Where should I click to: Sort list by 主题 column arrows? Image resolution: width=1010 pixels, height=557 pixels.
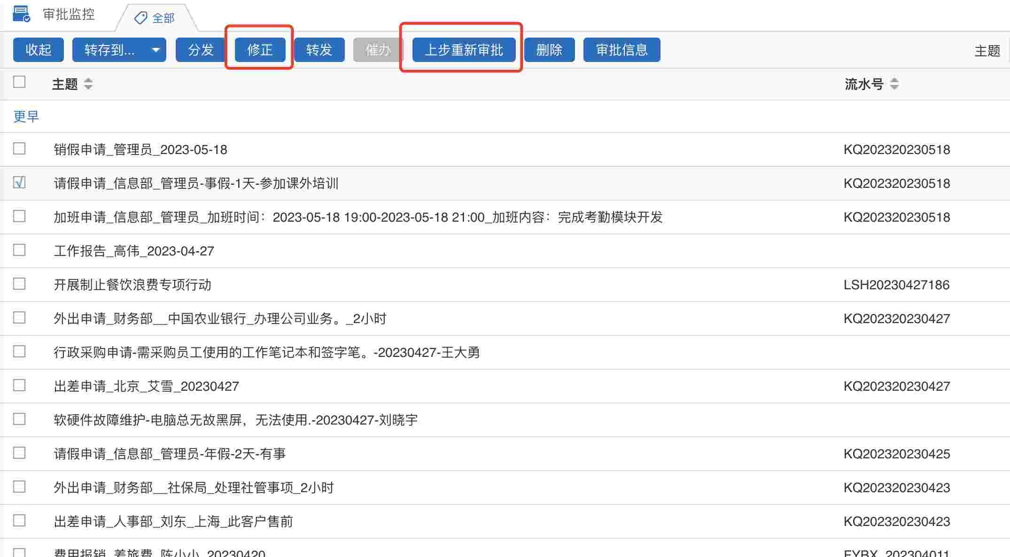[88, 84]
